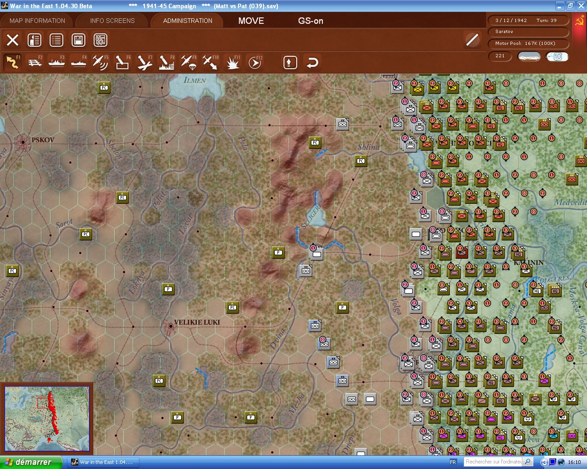Image resolution: width=587 pixels, height=469 pixels.
Task: Click the snowy ground conditions icon
Action: (x=529, y=56)
